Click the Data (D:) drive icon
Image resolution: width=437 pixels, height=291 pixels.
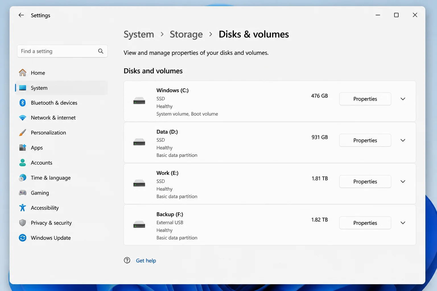(x=139, y=142)
